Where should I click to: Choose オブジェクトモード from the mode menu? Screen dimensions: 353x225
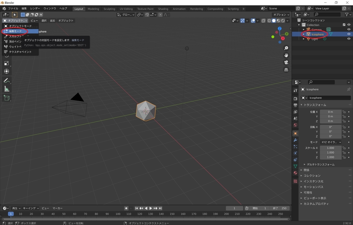(21, 26)
